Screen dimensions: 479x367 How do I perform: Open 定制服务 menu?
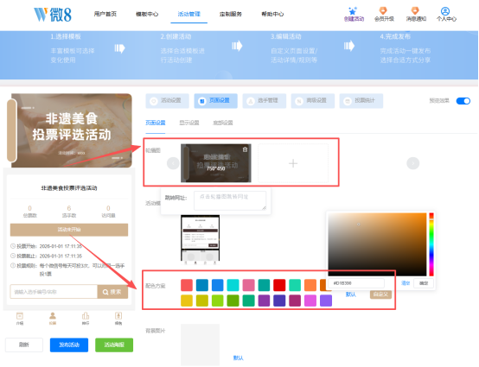[231, 14]
